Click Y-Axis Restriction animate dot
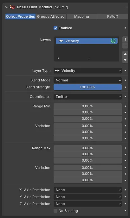The height and width of the screenshot is (218, 130). (x=125, y=197)
